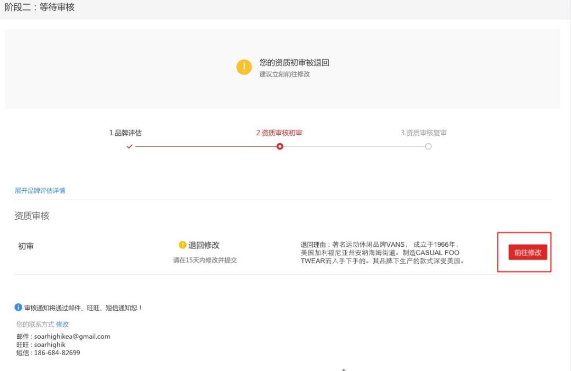
Task: Select the 资质审核初审 step label
Action: (280, 132)
